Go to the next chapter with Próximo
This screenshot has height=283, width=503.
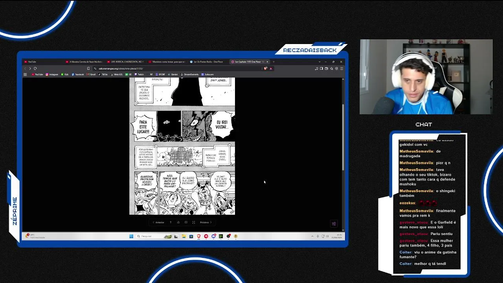(x=206, y=222)
